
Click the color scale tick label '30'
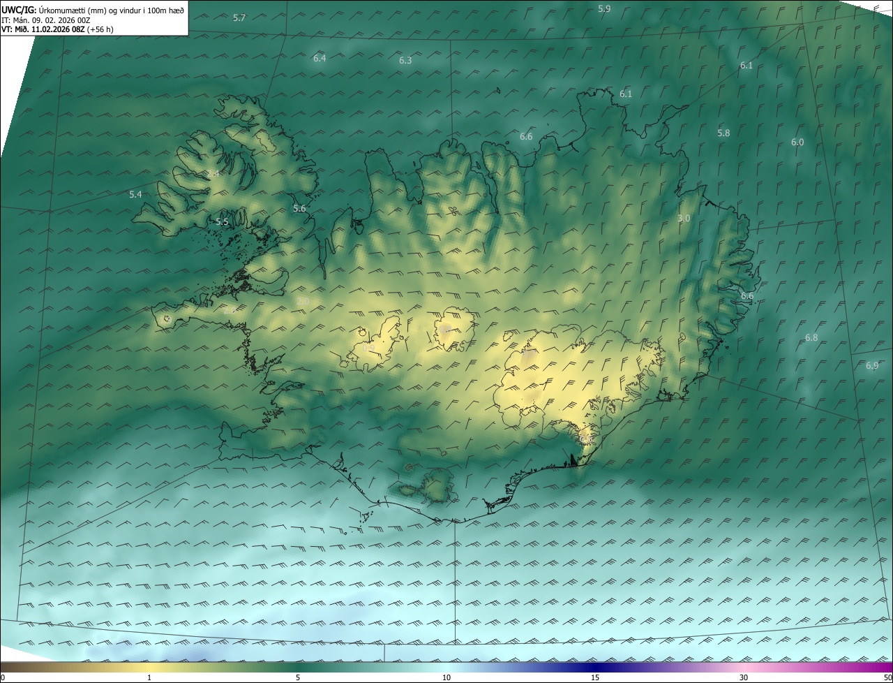click(744, 677)
